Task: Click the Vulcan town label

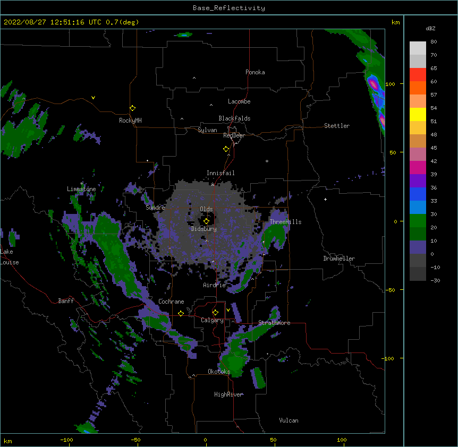Action: [289, 420]
